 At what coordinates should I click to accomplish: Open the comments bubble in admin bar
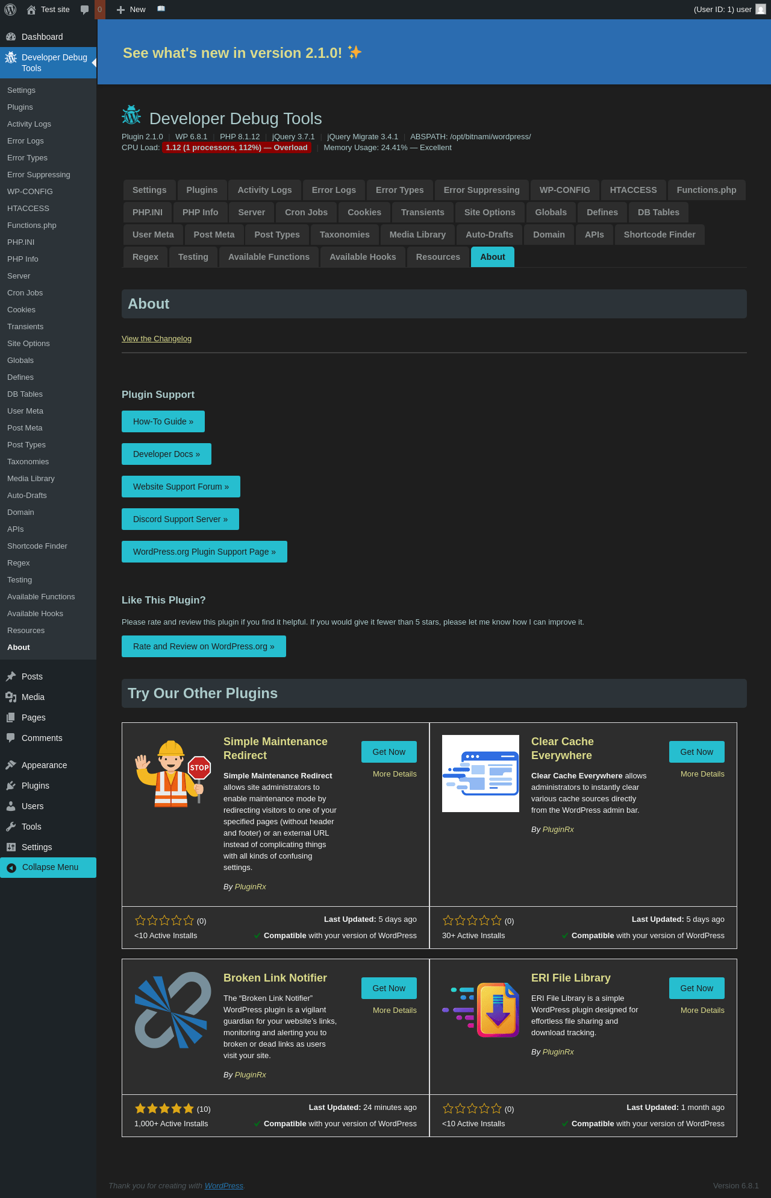pyautogui.click(x=85, y=10)
